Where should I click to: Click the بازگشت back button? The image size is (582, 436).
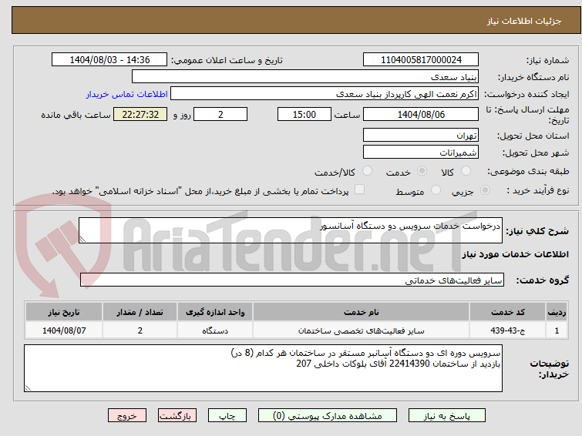pyautogui.click(x=177, y=416)
